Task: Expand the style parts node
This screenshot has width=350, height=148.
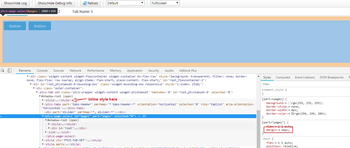Action: click(43, 144)
